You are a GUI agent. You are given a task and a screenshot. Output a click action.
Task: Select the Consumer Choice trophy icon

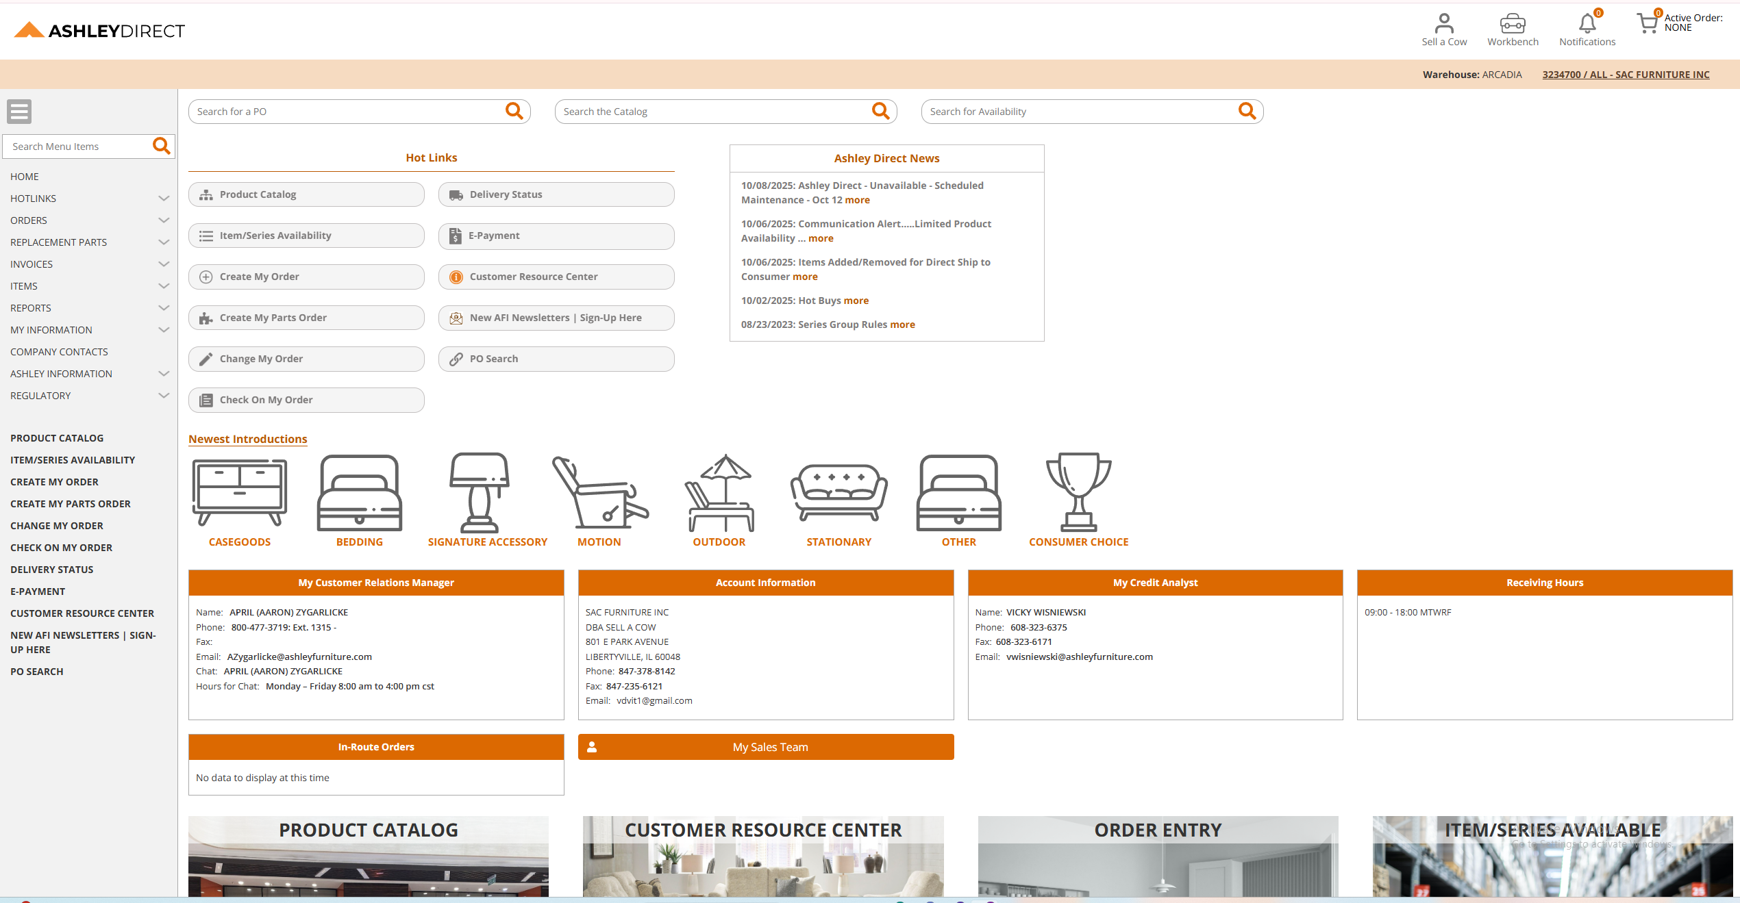click(1078, 492)
